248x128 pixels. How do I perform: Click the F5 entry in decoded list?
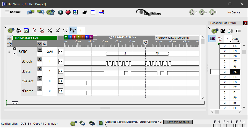pos(235,72)
